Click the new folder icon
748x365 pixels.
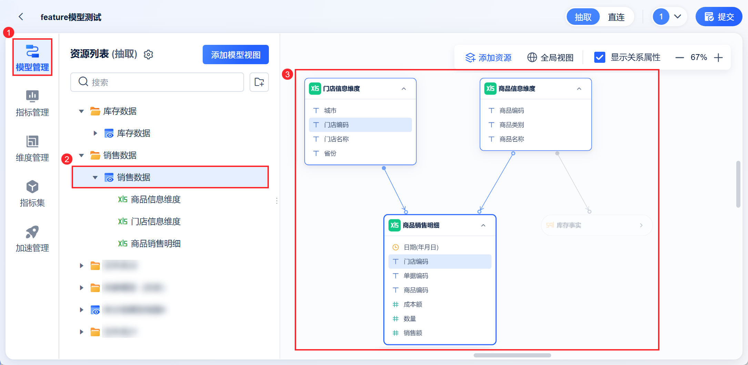point(259,82)
